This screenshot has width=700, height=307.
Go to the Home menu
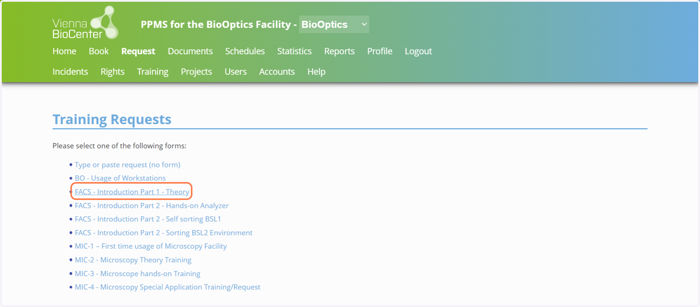click(x=64, y=51)
